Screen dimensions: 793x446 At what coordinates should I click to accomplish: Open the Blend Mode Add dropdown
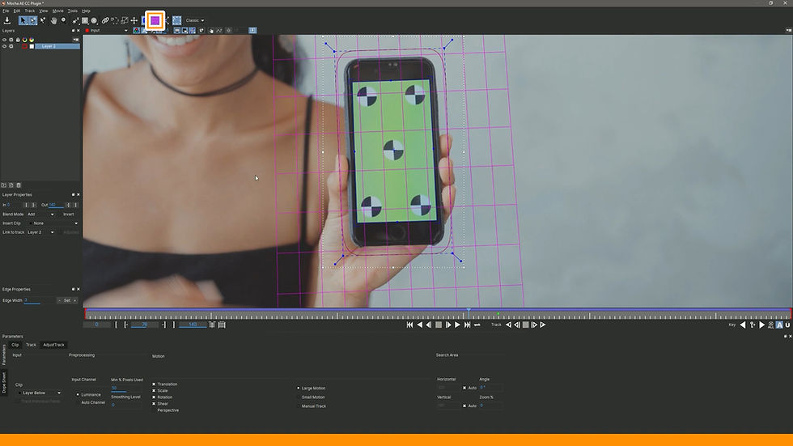(40, 214)
